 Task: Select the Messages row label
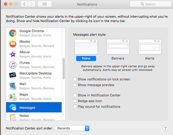tap(27, 108)
